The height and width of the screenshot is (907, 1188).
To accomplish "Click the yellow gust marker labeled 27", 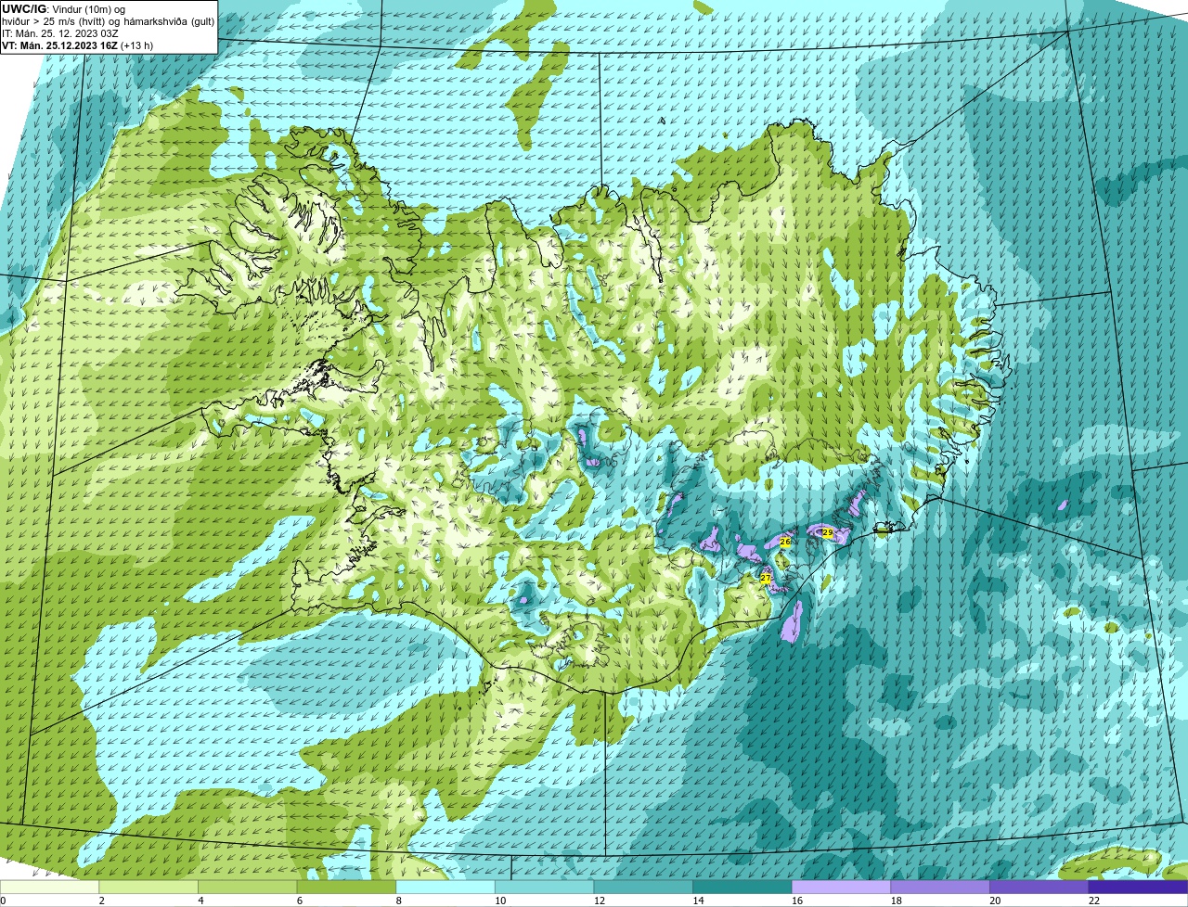I will [x=766, y=578].
